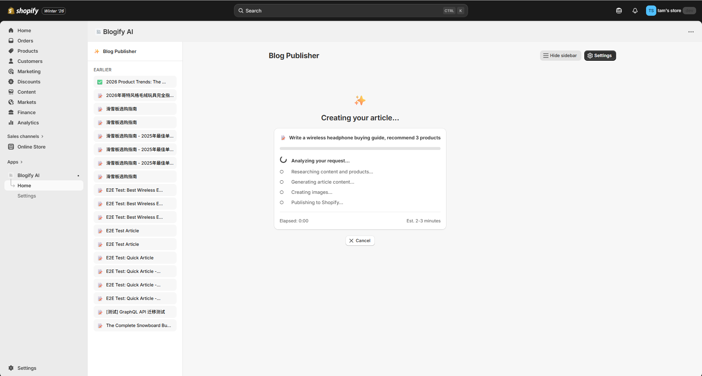Select the Products icon in the sidebar
The width and height of the screenshot is (702, 376).
(11, 51)
